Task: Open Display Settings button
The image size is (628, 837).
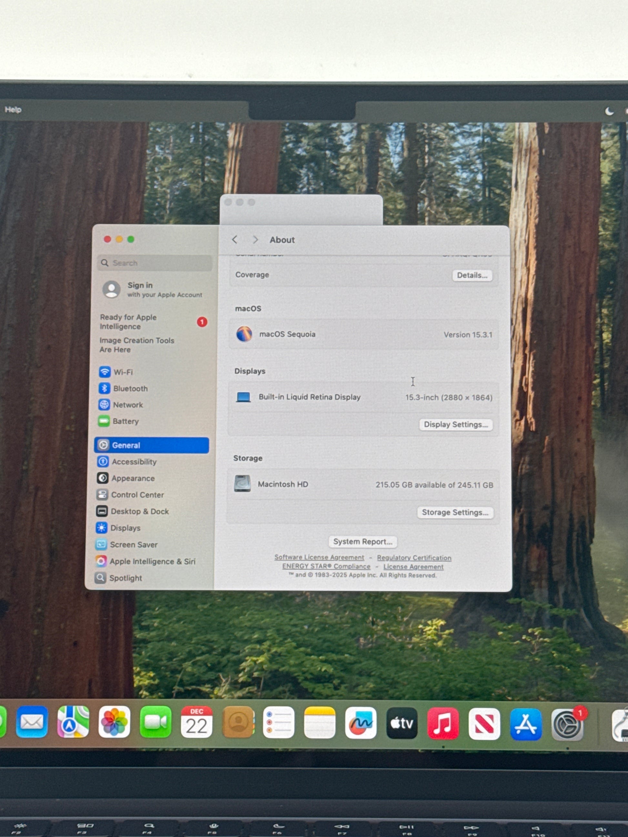Action: (455, 424)
